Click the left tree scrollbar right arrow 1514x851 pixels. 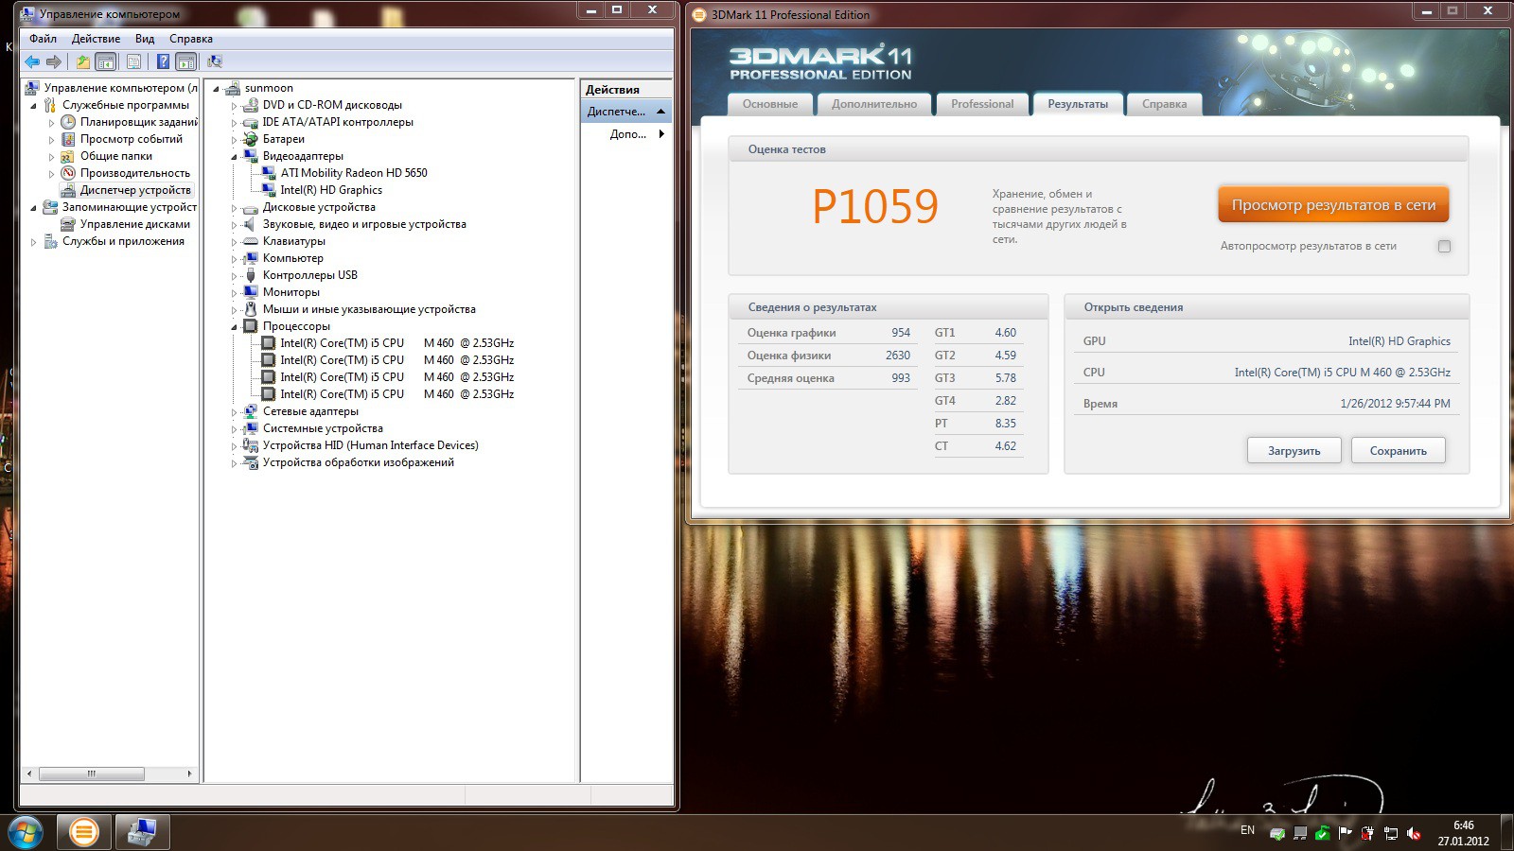point(189,773)
